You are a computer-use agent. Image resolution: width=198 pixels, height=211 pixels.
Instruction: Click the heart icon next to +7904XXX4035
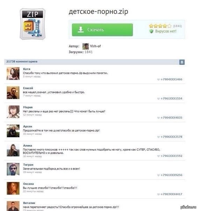point(158,118)
